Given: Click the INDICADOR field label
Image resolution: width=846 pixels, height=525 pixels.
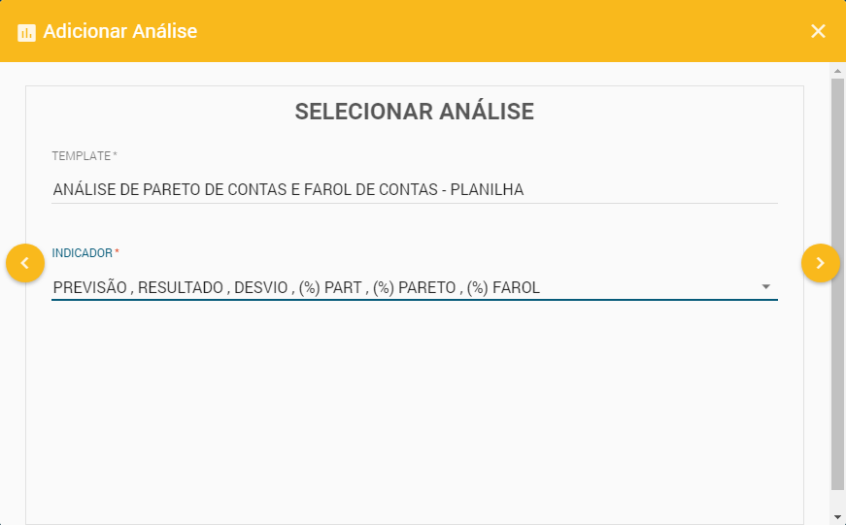Looking at the screenshot, I should pyautogui.click(x=82, y=253).
